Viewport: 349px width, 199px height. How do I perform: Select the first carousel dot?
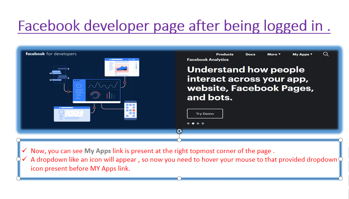(x=188, y=123)
